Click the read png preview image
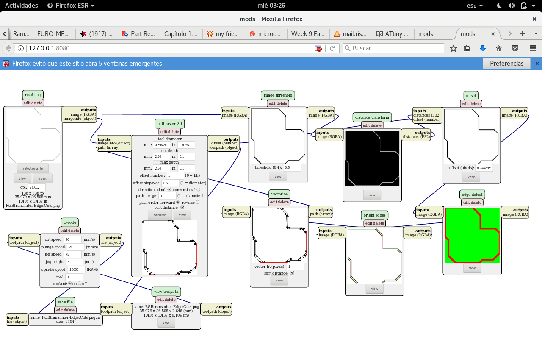Image resolution: width=542 pixels, height=339 pixels. [x=33, y=136]
